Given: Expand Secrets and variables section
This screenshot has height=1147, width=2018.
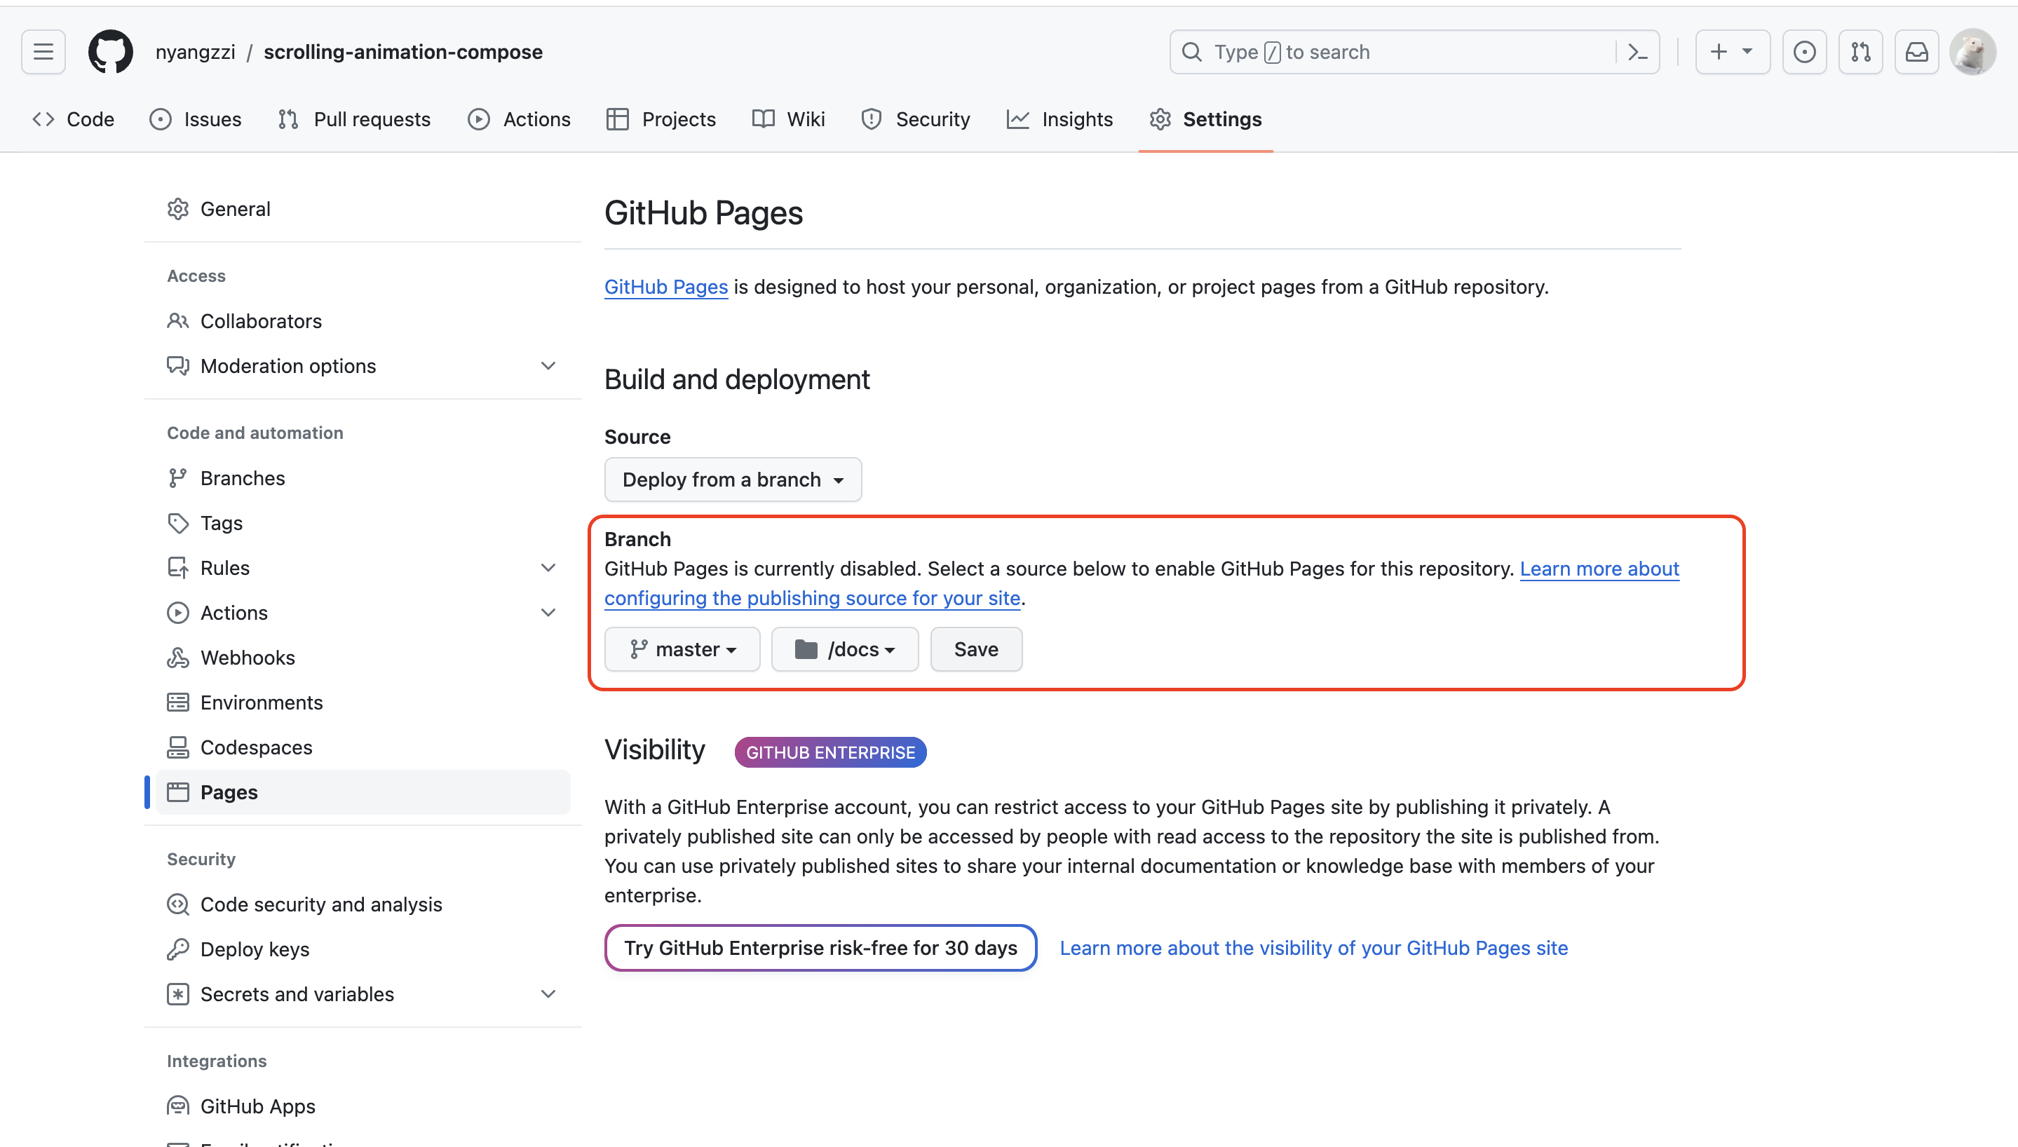Looking at the screenshot, I should click(x=548, y=993).
